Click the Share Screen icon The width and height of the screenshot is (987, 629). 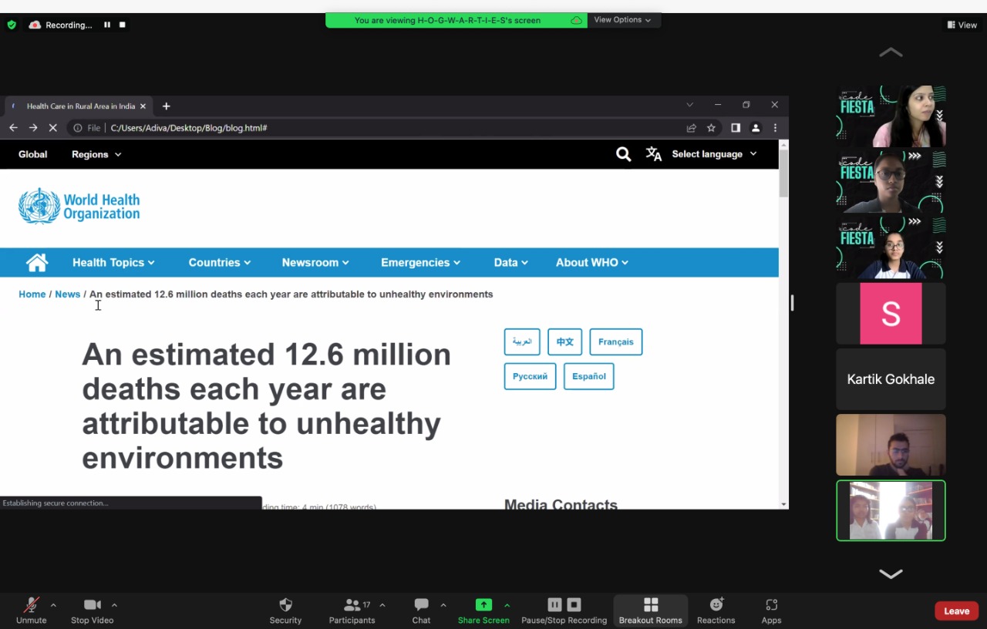483,605
